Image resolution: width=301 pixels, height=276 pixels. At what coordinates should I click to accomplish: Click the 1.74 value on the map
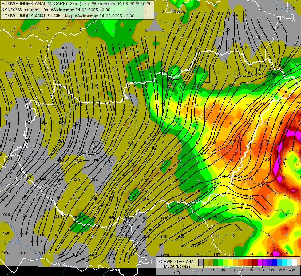[216, 236]
